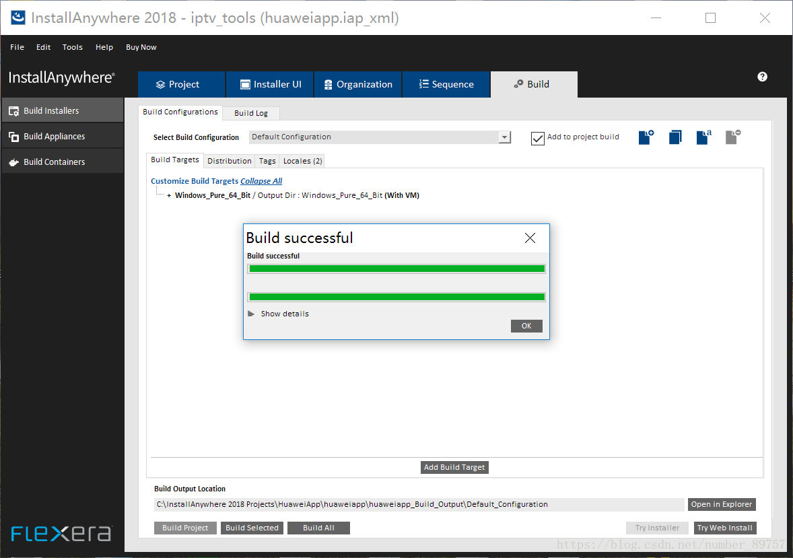
Task: Click the Customize Build Targets heading
Action: (194, 181)
